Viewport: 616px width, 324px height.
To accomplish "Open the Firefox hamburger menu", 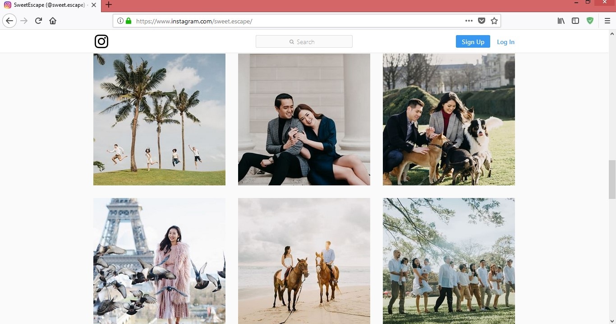I will (607, 21).
